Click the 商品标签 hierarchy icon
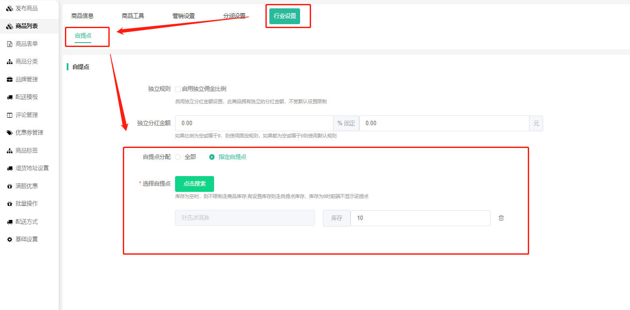 [x=9, y=151]
